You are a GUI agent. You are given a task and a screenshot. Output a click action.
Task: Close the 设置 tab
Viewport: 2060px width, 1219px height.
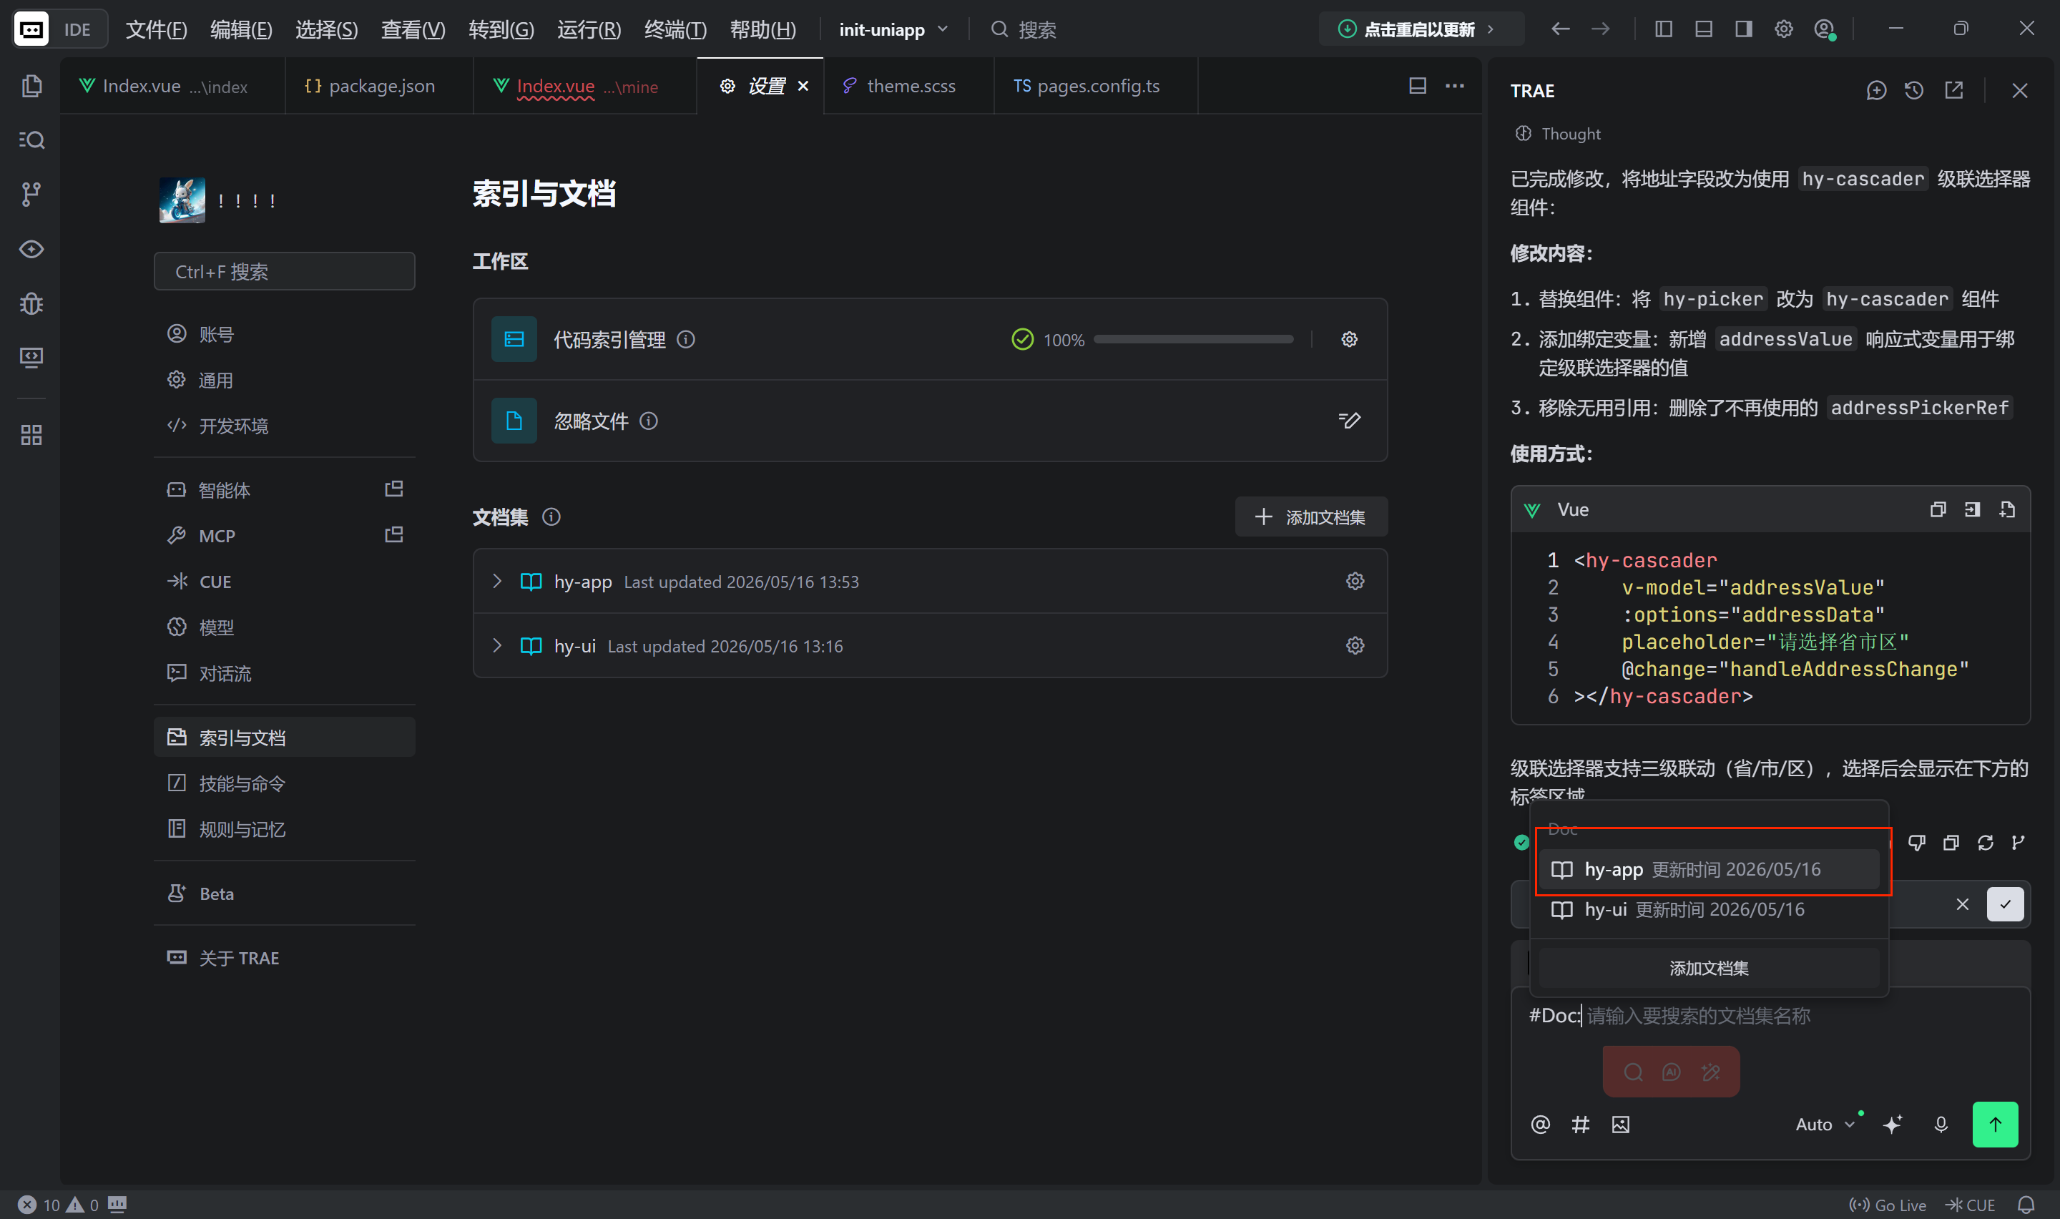click(x=803, y=85)
